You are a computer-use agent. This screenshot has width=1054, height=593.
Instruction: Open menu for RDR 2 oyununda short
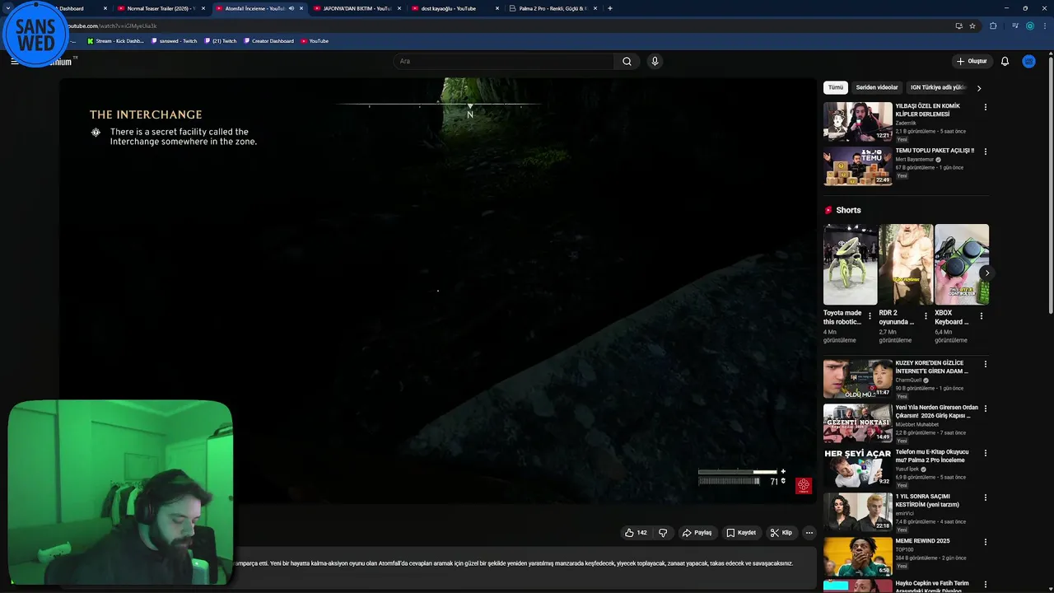pos(926,316)
